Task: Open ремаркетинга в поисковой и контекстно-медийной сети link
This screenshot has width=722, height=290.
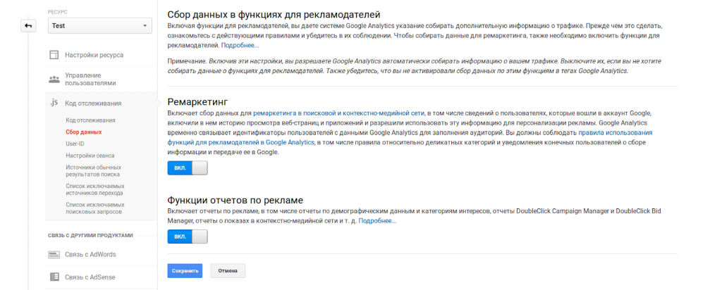Action: coord(338,113)
